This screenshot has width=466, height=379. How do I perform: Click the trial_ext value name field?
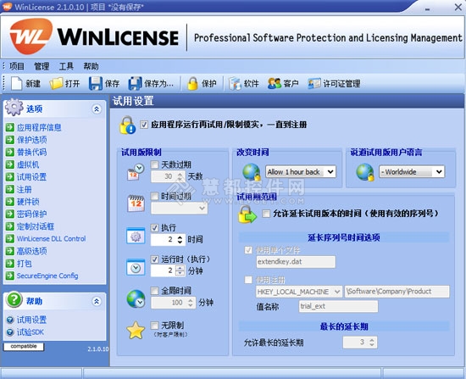pos(338,306)
